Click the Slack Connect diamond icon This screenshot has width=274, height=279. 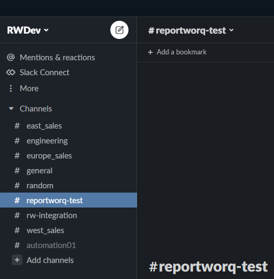[x=11, y=73]
